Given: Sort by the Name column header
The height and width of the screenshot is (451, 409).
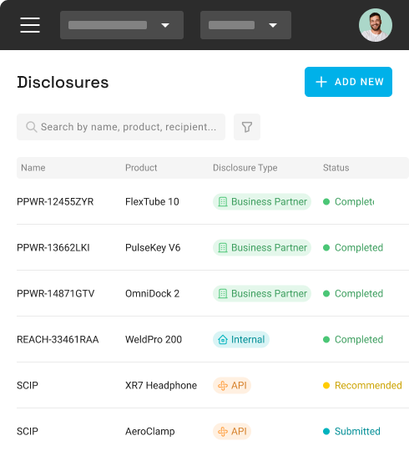Looking at the screenshot, I should pos(33,168).
